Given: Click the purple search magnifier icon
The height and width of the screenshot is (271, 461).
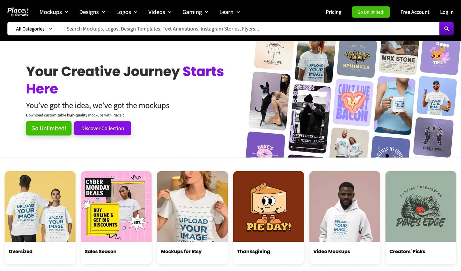Looking at the screenshot, I should [x=446, y=29].
